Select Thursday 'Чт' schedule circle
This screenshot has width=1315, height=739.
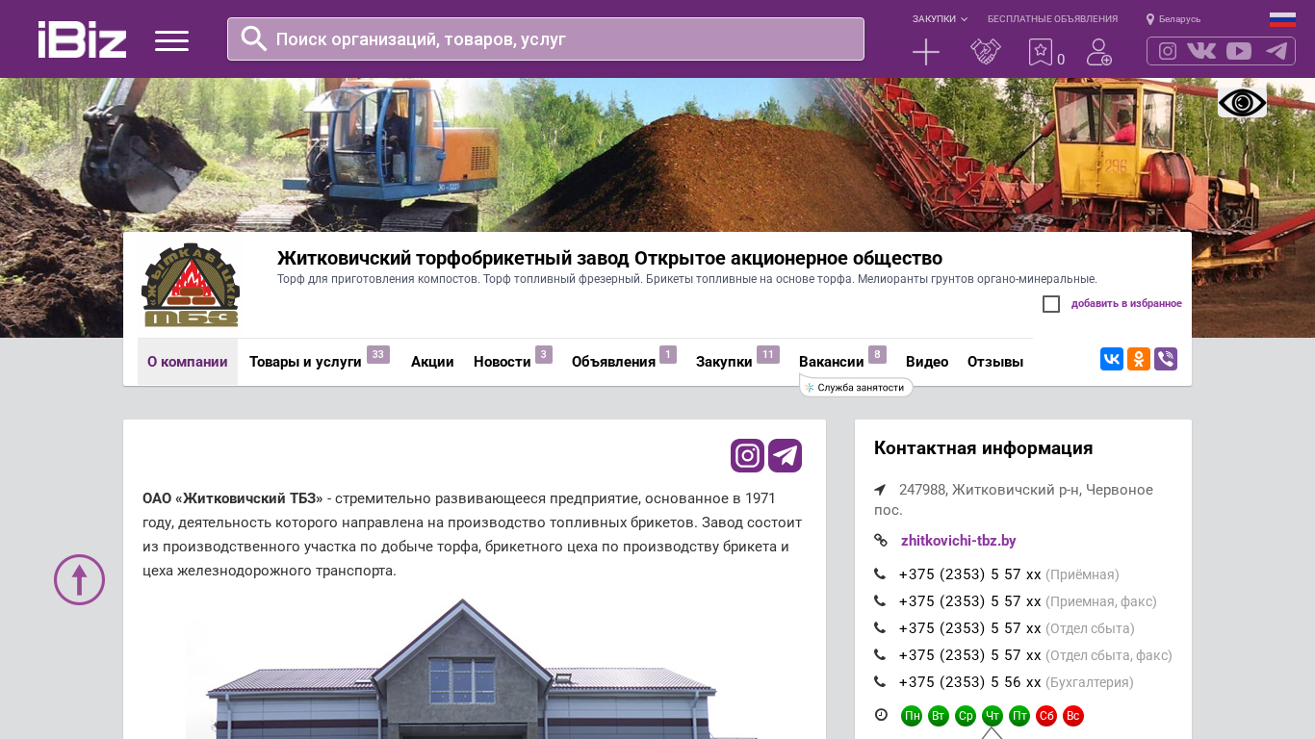pyautogui.click(x=993, y=716)
